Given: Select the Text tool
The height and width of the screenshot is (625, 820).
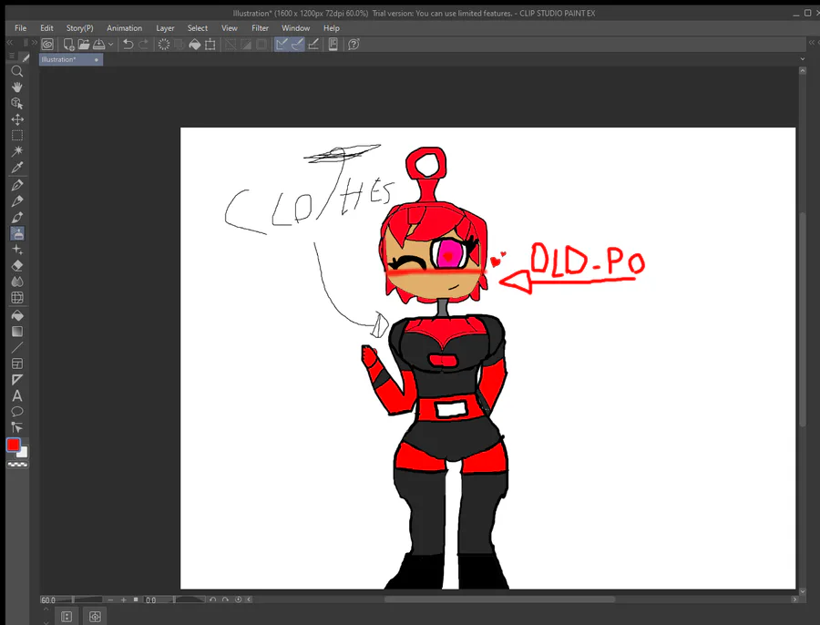Looking at the screenshot, I should click(x=17, y=396).
